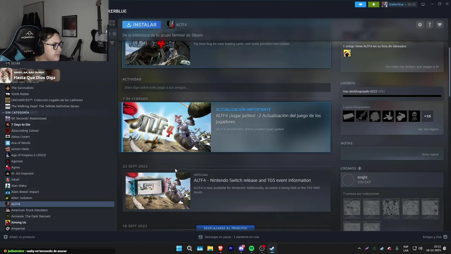Click the ALTF4 game icon beside Install
451x254 pixels.
(171, 25)
